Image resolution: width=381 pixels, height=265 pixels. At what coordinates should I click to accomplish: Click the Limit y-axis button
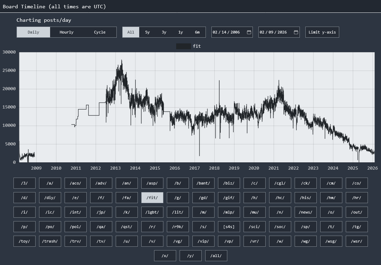pos(322,32)
